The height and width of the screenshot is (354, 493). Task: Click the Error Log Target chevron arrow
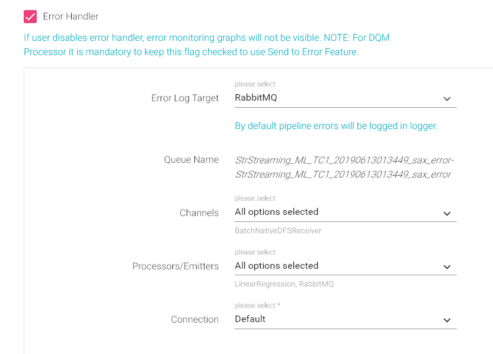447,99
